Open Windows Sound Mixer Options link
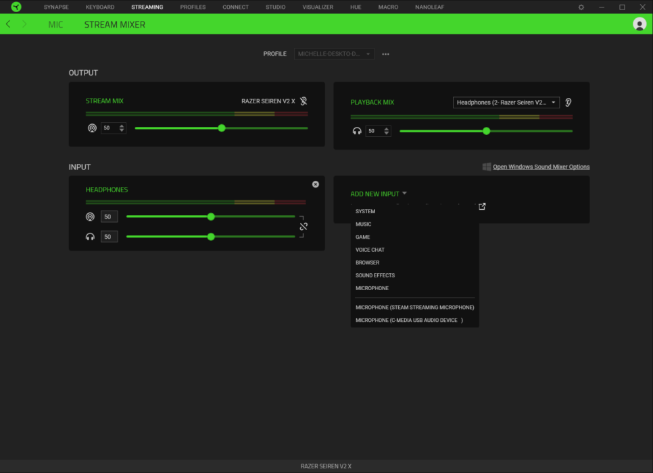Image resolution: width=653 pixels, height=473 pixels. [x=541, y=167]
